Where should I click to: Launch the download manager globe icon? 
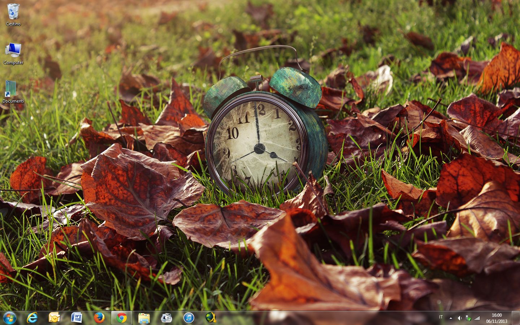point(211,318)
